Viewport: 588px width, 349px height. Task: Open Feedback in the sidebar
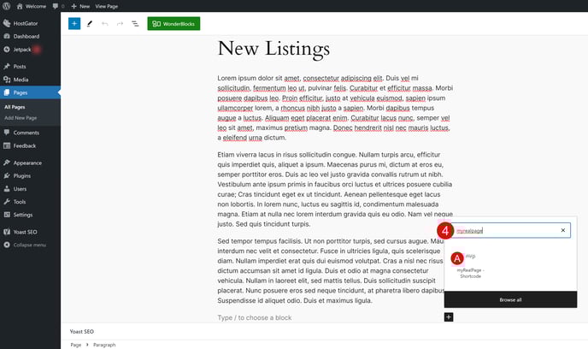(x=30, y=145)
